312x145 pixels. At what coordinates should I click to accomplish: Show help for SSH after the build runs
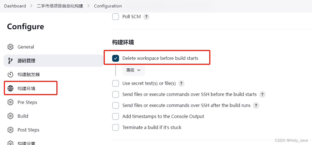(x=256, y=105)
